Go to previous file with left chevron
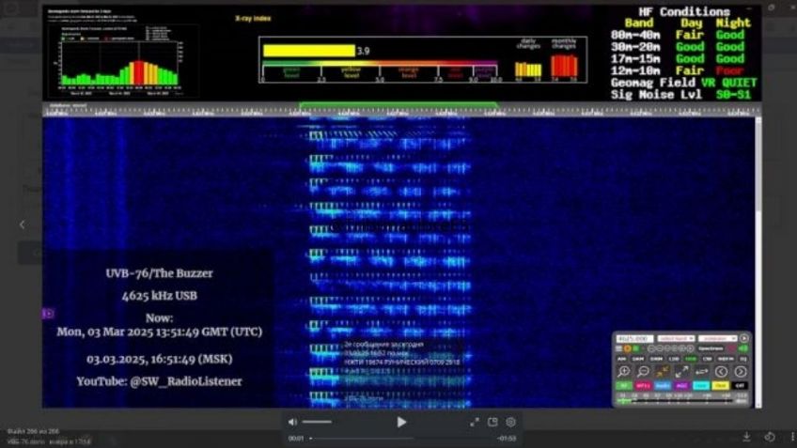Screen dimensions: 797x448 tap(23, 224)
